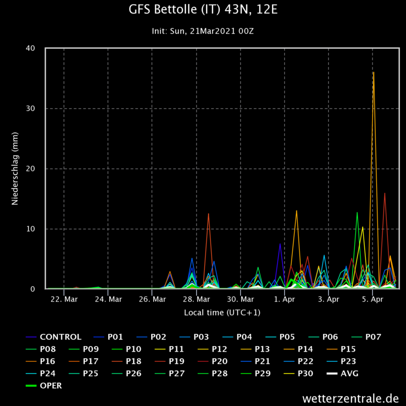Select the AVG white line legend entry
Viewport: 406px width, 406px height.
pos(343,374)
